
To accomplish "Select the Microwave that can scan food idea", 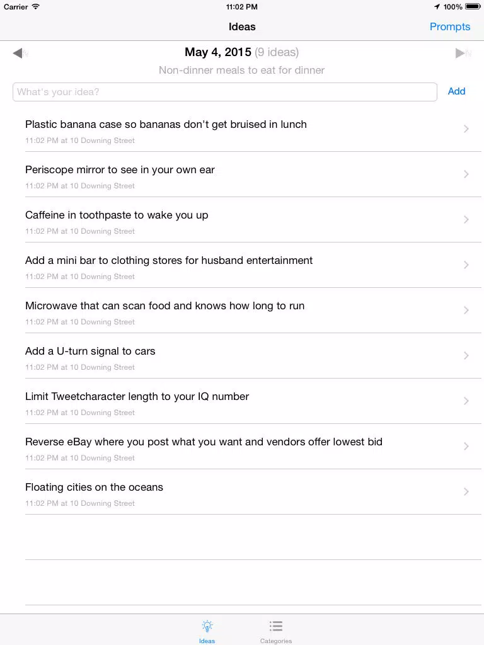I will point(253,310).
